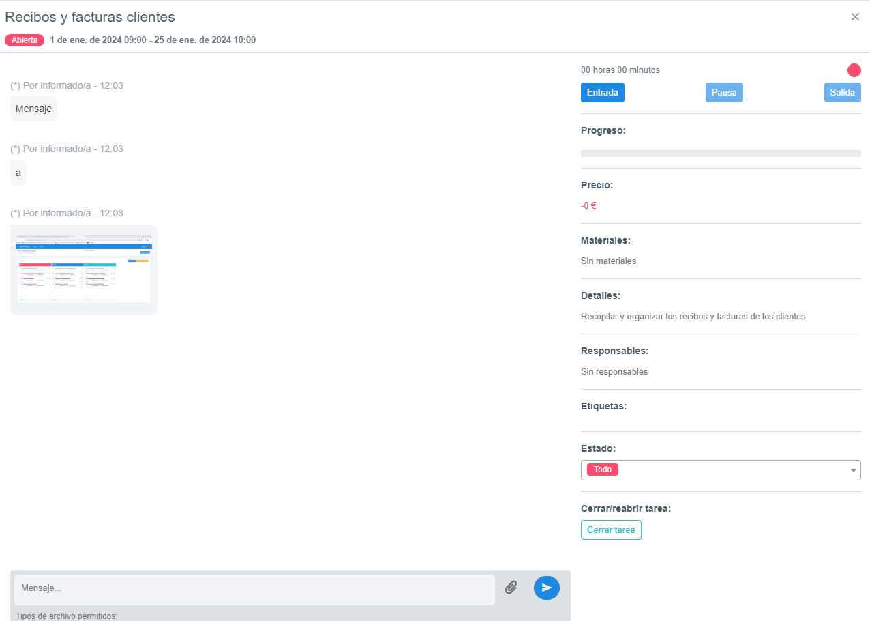Click the Cerrar tarea button
The width and height of the screenshot is (870, 621).
(611, 530)
